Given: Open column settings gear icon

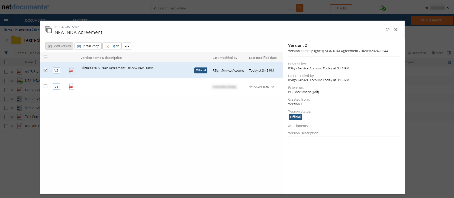Looking at the screenshot, I should coord(450,62).
